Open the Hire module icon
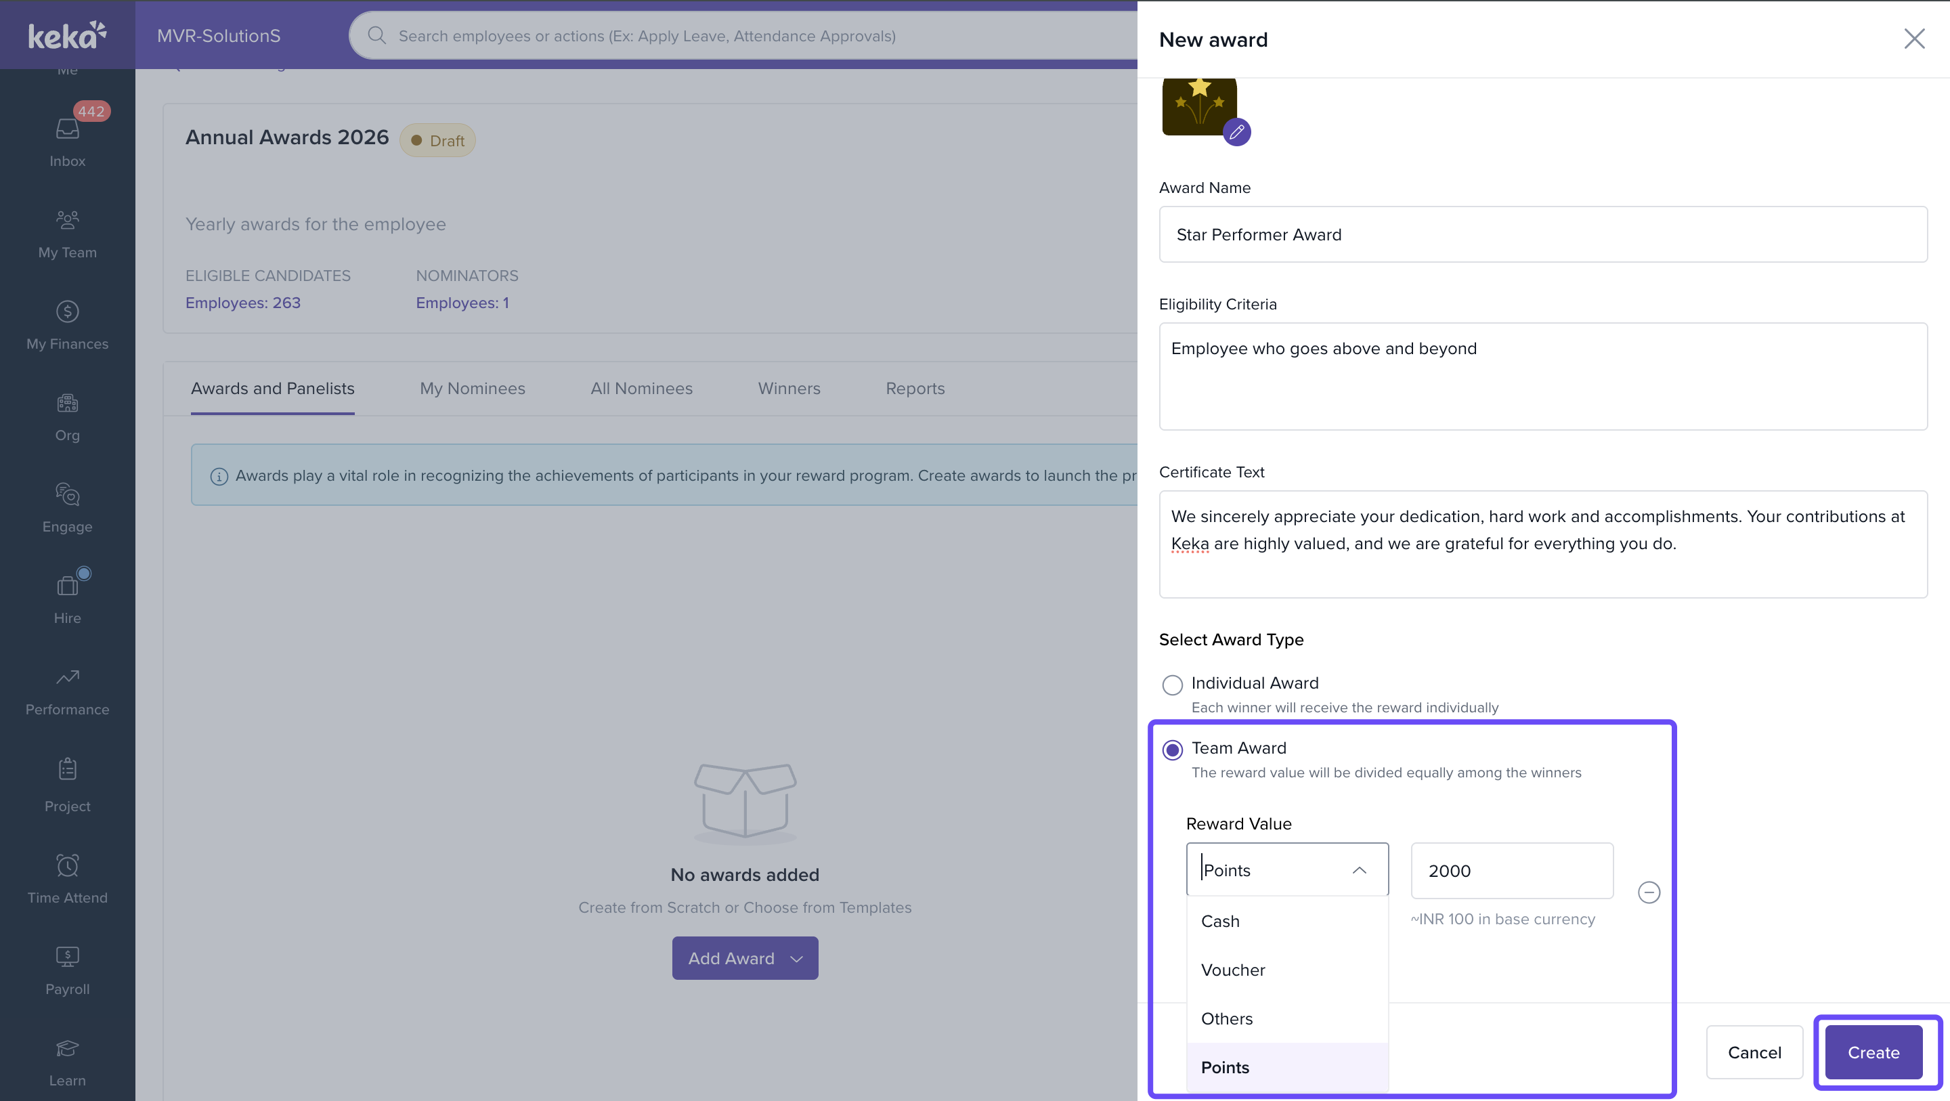The width and height of the screenshot is (1950, 1101). 68,597
